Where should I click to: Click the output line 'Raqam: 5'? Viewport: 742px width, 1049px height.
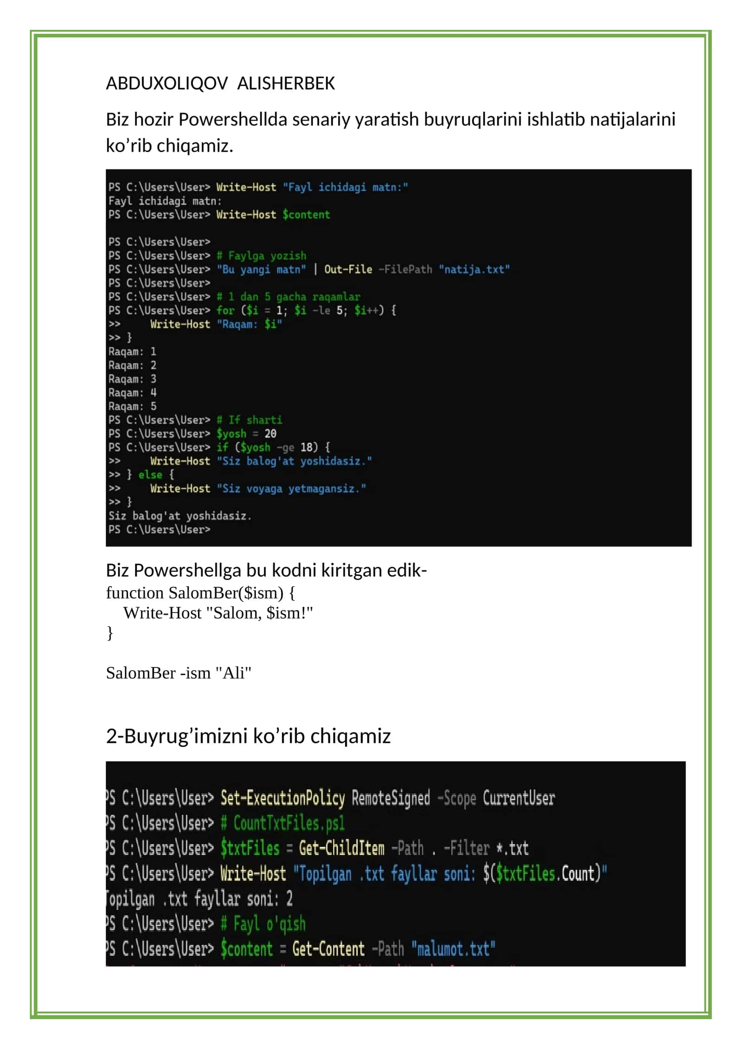click(132, 406)
